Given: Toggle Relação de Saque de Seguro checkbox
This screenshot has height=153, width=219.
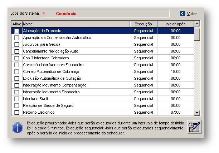Looking at the screenshot, I should 17,105.
